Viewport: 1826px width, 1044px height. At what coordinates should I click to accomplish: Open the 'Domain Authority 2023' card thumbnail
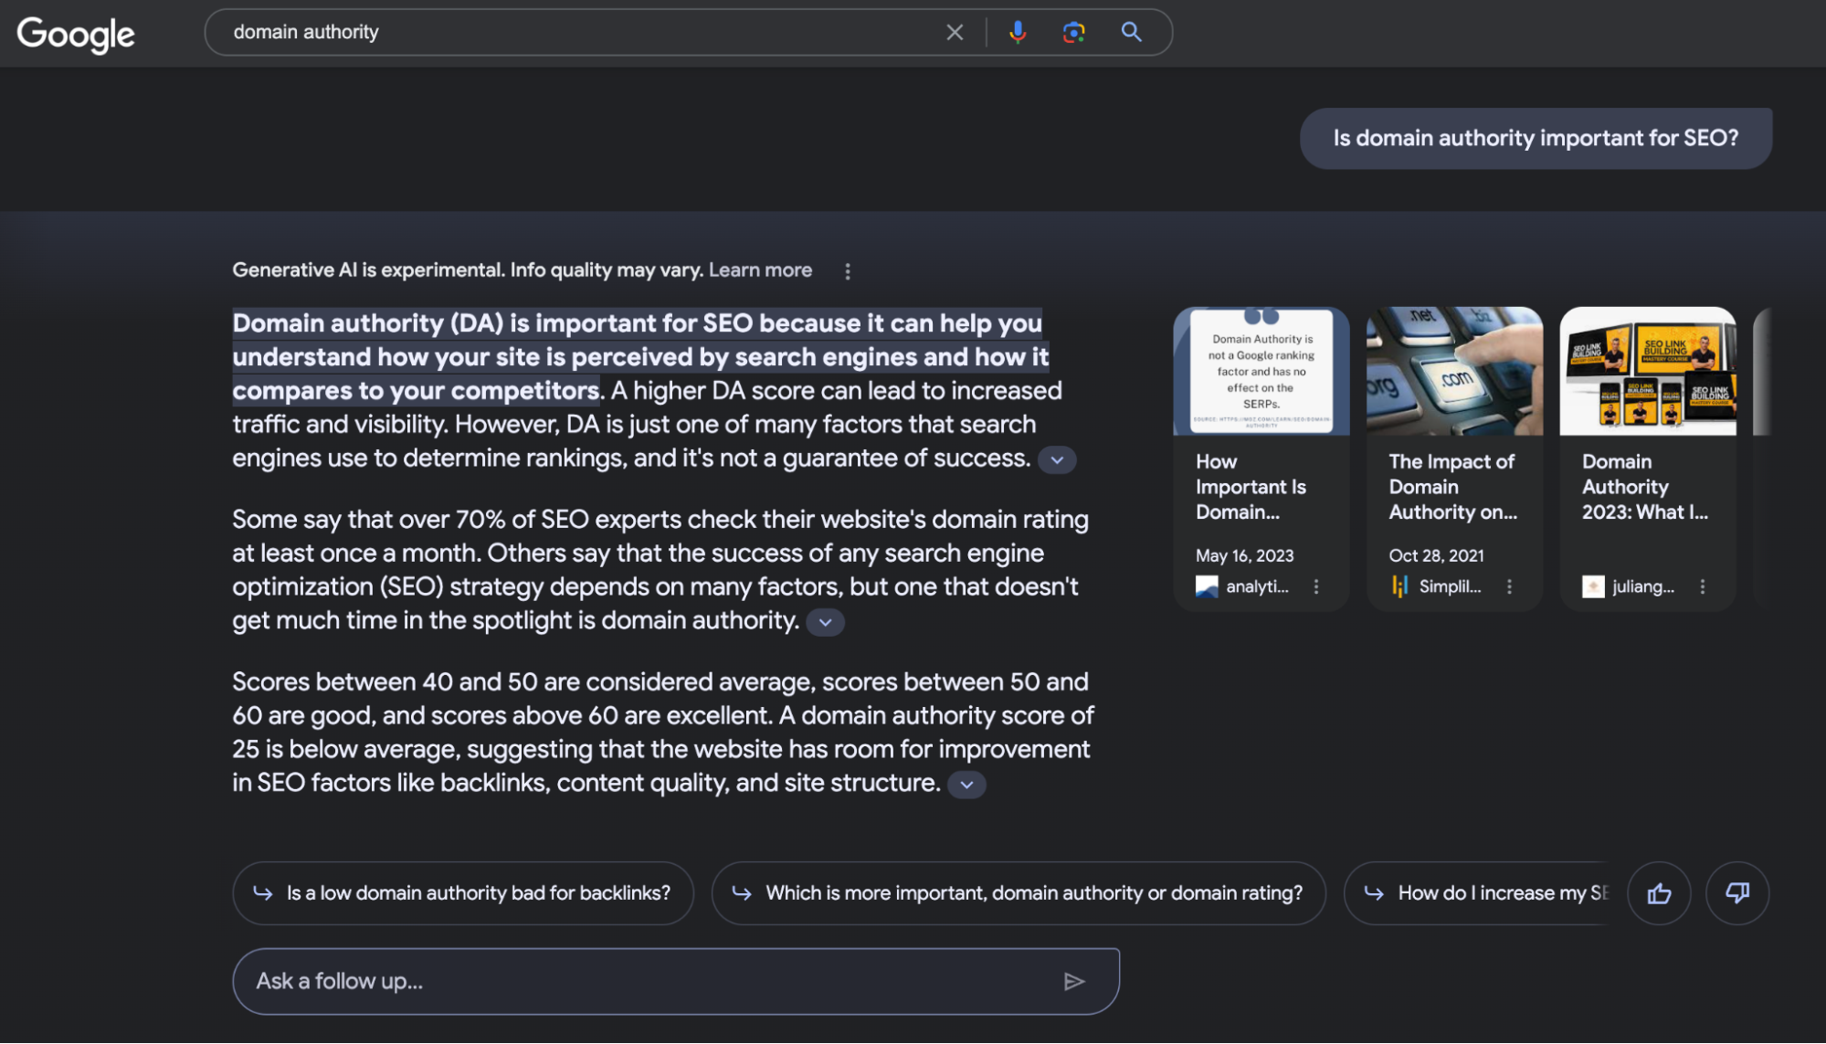(1647, 372)
